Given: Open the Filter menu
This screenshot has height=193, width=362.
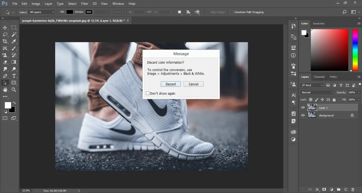Looking at the screenshot, I should pos(84,4).
